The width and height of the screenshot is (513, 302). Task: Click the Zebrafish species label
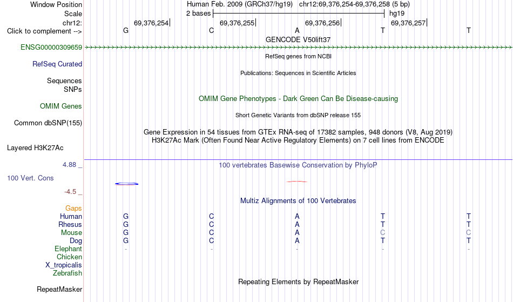tap(67, 273)
